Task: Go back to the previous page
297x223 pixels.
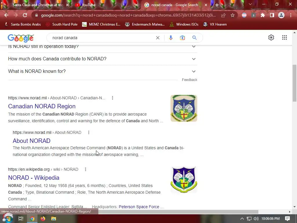Action: click(6, 15)
